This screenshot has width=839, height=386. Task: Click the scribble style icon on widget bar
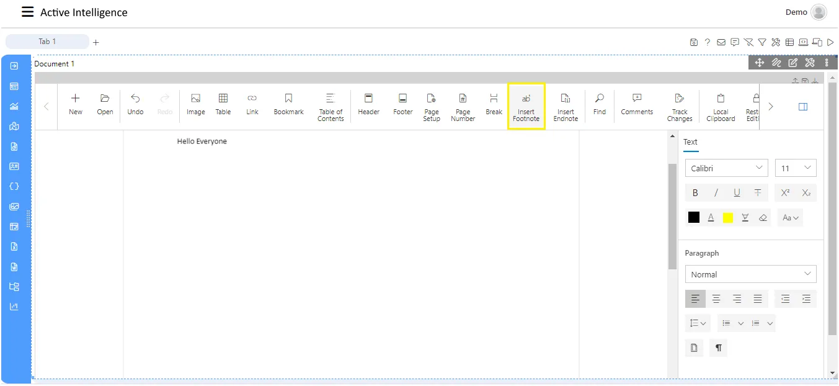tap(776, 63)
